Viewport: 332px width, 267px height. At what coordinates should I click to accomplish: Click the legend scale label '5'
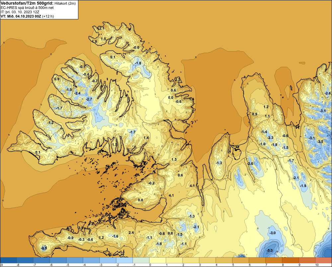click(233, 265)
